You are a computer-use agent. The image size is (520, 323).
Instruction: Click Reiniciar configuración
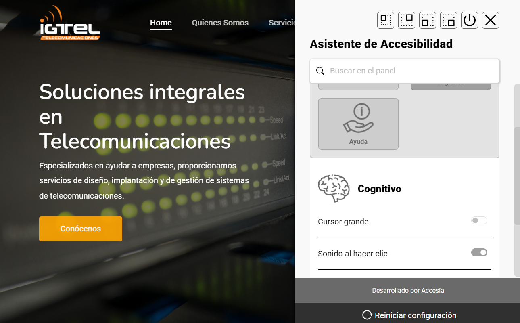409,315
